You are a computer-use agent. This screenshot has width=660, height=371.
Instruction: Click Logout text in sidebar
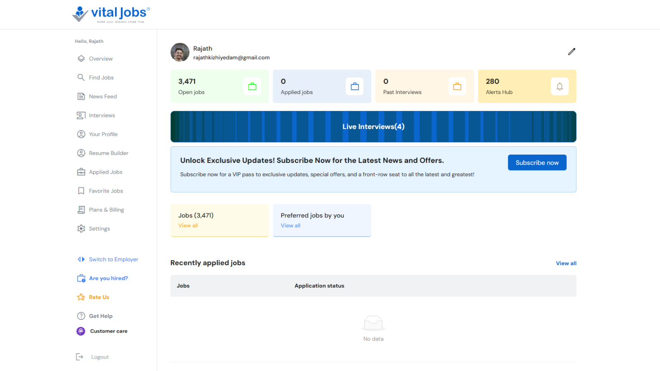(100, 357)
